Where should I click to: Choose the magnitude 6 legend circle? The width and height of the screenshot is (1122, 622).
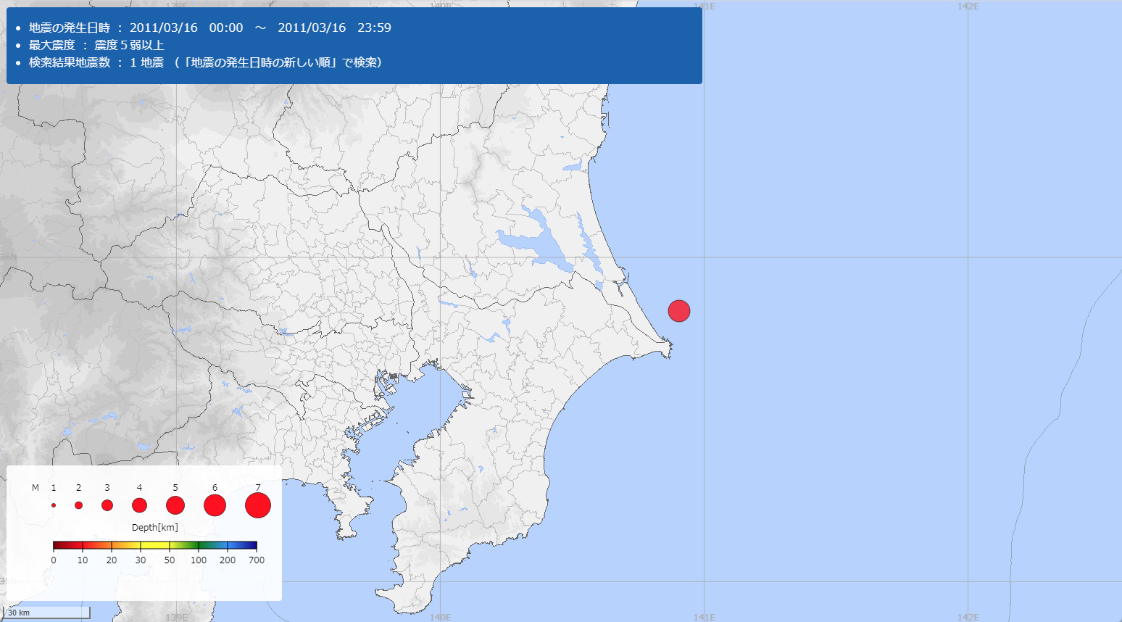[215, 505]
